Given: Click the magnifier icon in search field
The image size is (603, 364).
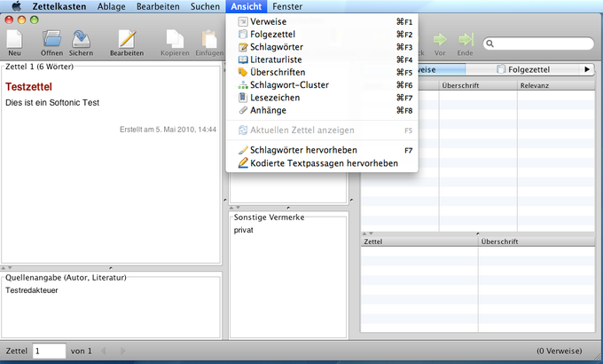Looking at the screenshot, I should coord(489,44).
